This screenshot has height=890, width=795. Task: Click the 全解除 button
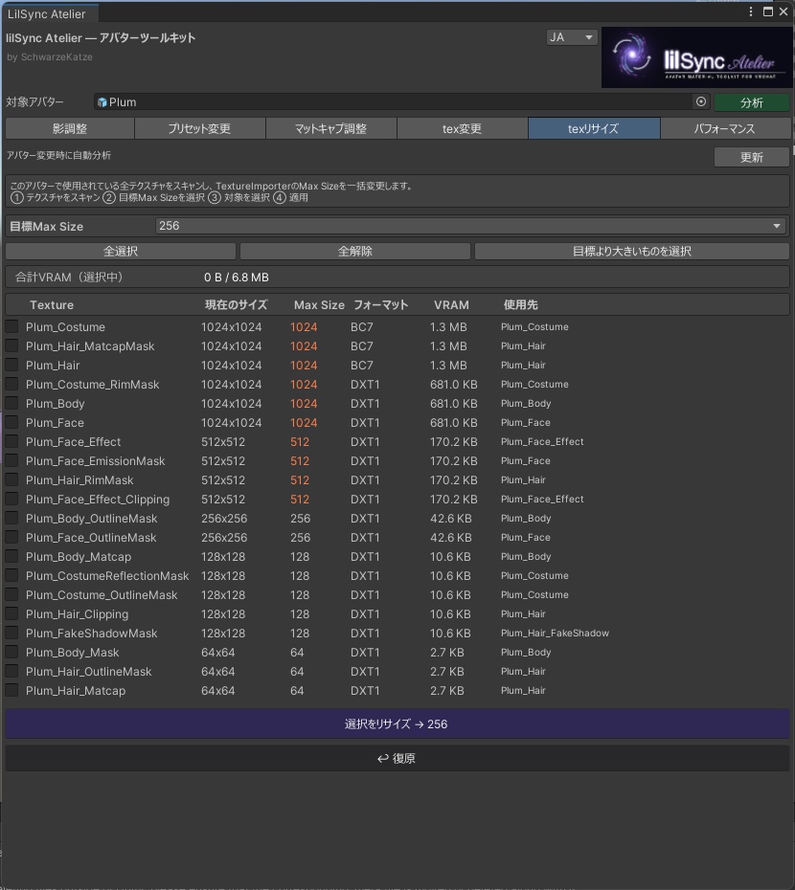[355, 252]
